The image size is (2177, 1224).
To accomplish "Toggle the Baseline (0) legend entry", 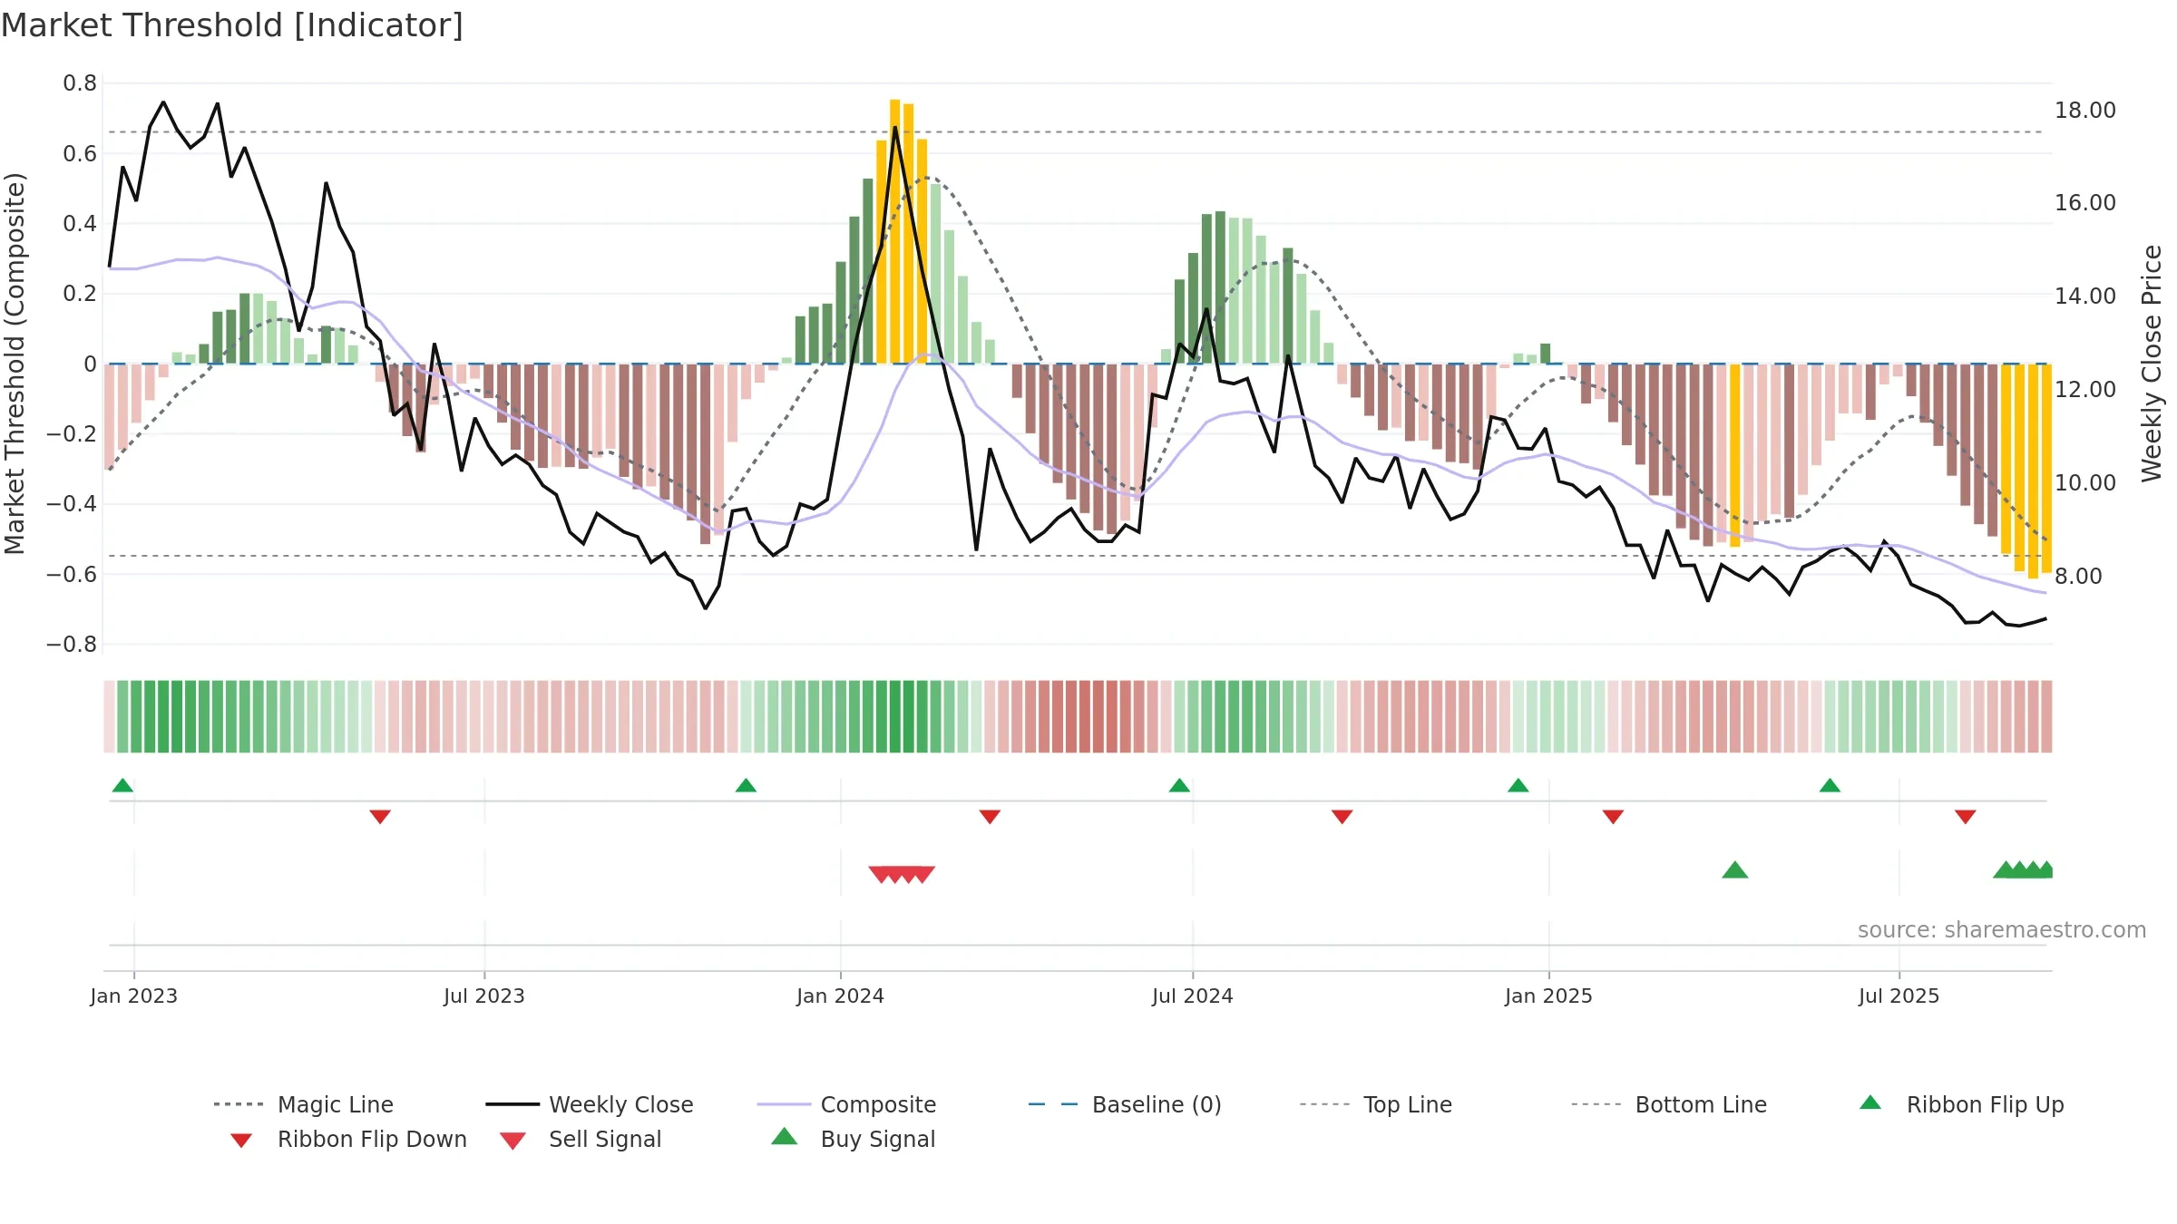I will 1124,1104.
